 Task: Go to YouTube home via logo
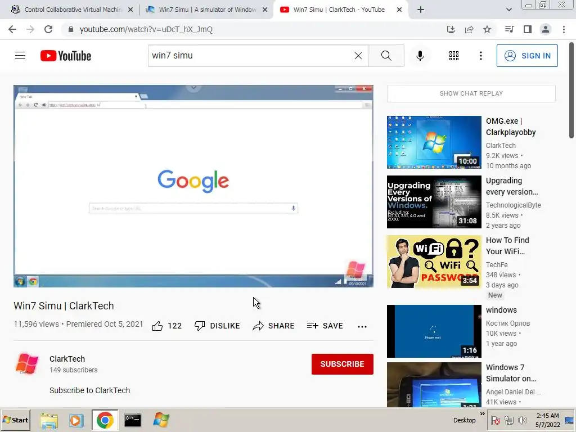pyautogui.click(x=66, y=56)
